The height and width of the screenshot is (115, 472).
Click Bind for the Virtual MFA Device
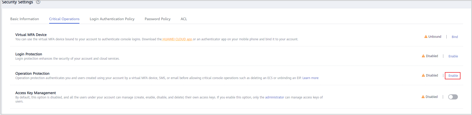[455, 37]
